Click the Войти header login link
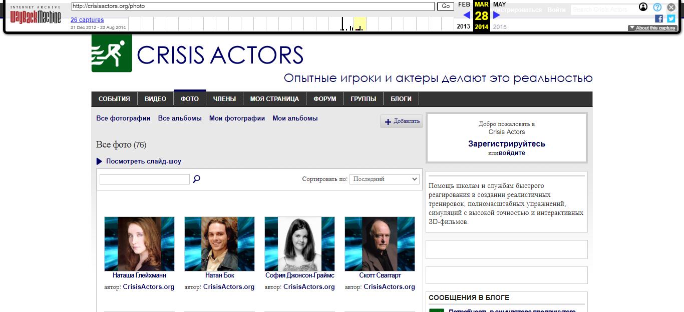 pos(557,9)
